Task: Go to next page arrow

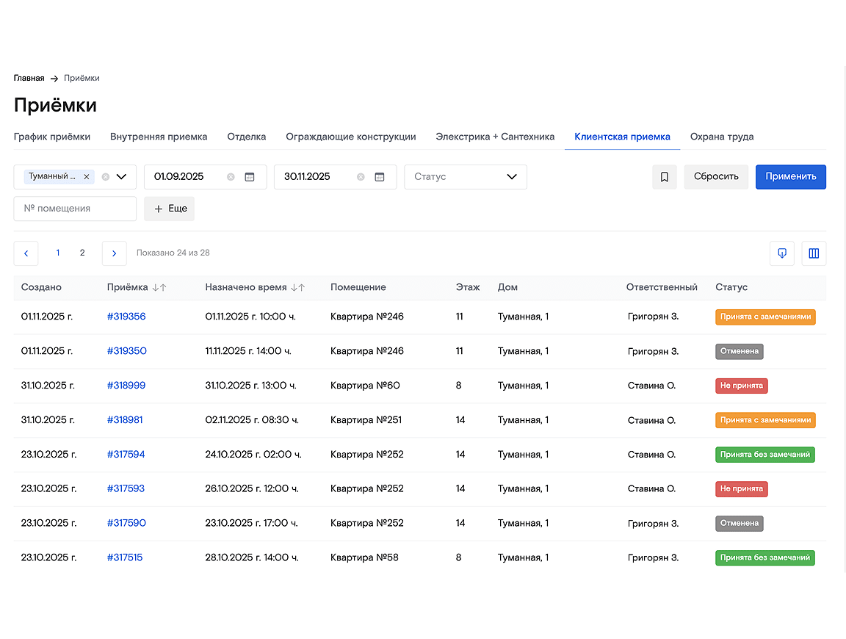Action: (x=114, y=253)
